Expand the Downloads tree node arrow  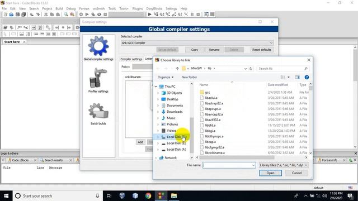(158, 112)
